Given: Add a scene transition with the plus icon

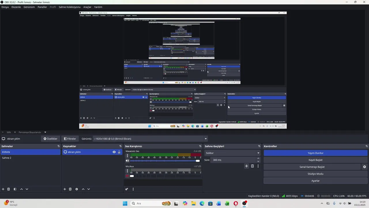Looking at the screenshot, I should [246, 166].
